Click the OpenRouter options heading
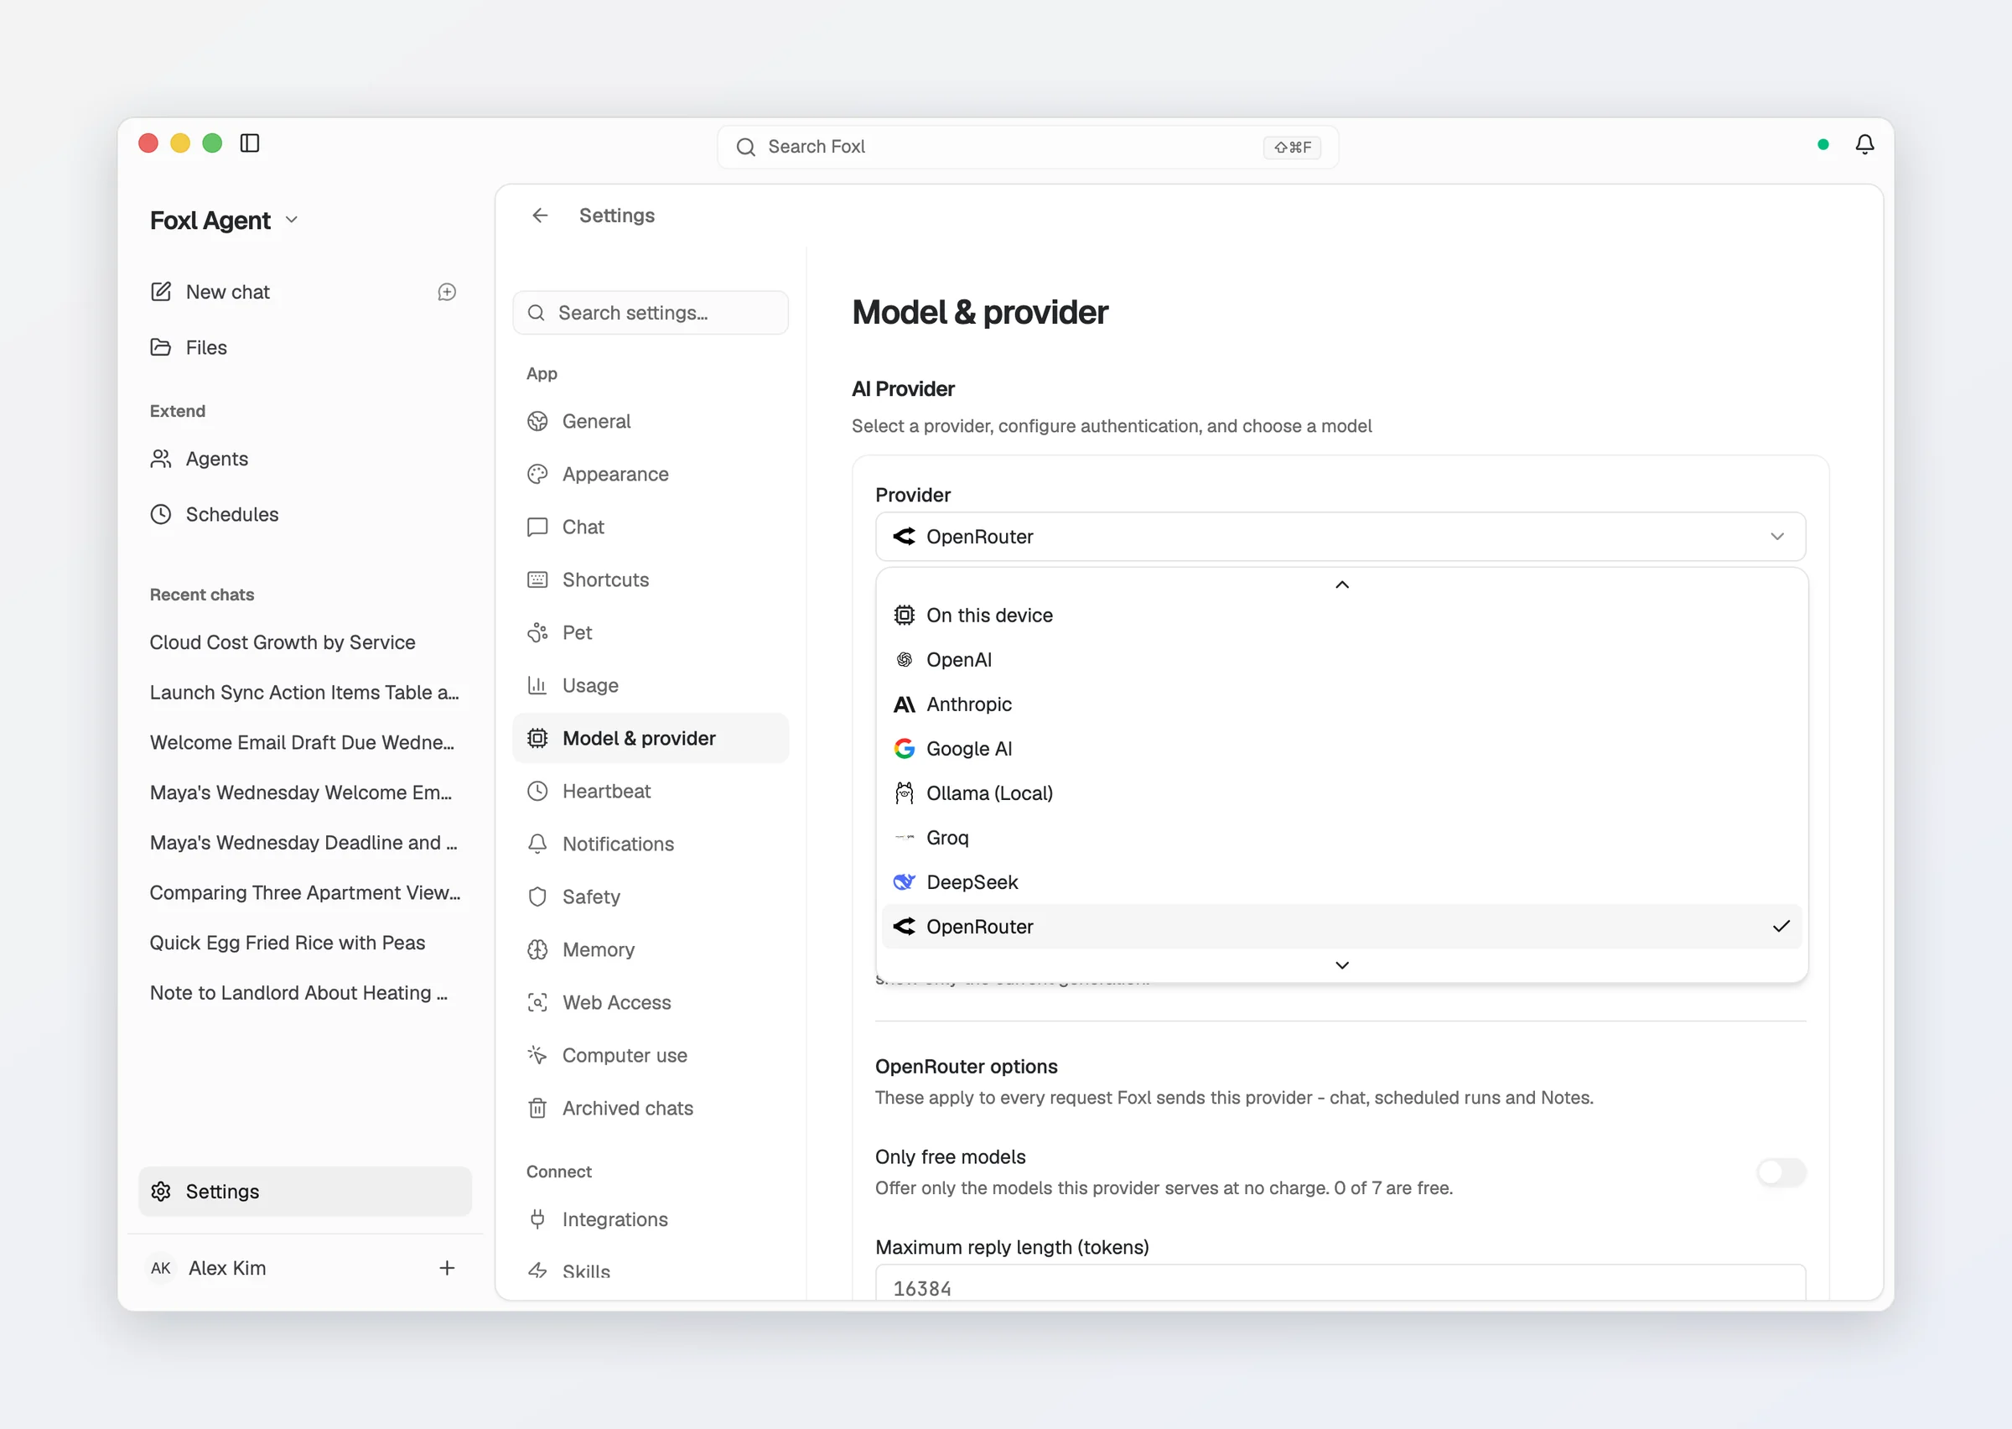 tap(967, 1067)
